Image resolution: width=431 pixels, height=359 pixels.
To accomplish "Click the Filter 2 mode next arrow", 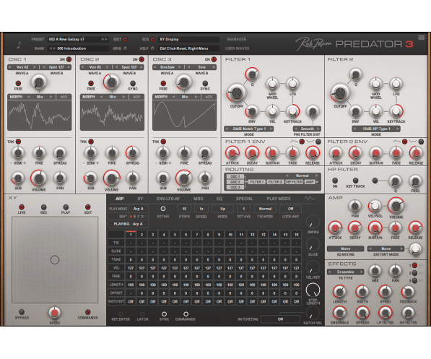I will click(398, 129).
